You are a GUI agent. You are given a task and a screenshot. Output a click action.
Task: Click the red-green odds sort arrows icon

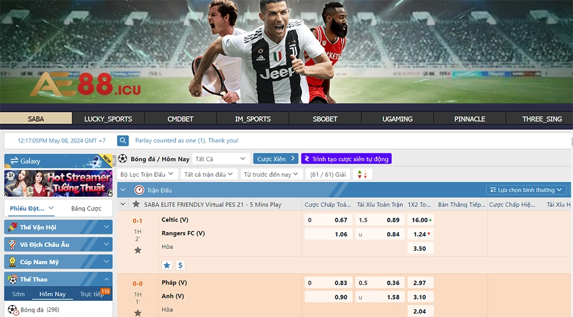coord(362,174)
